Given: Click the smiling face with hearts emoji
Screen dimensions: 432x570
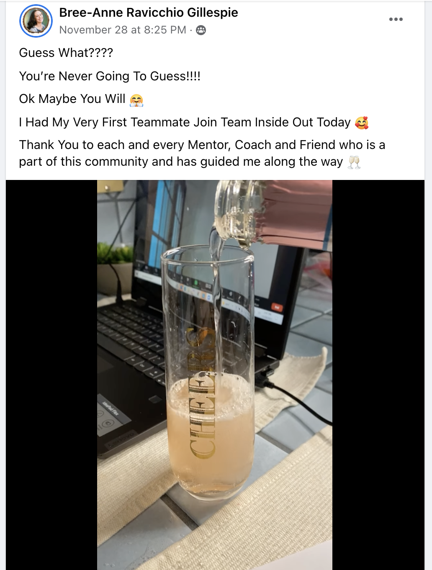Looking at the screenshot, I should 362,123.
